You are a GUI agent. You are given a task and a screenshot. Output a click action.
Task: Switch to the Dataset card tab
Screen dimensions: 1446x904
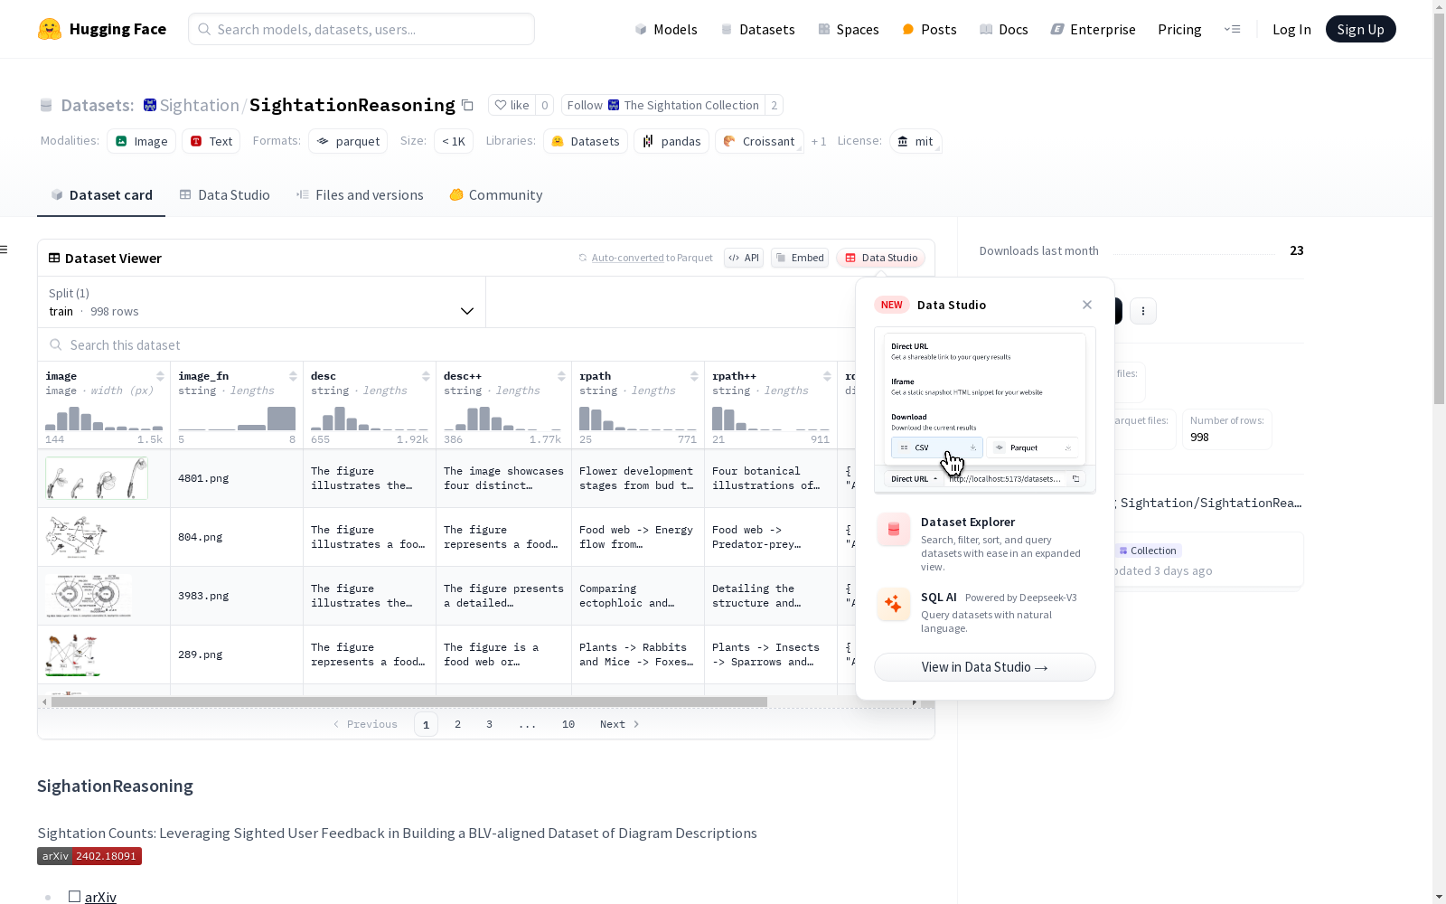[101, 195]
